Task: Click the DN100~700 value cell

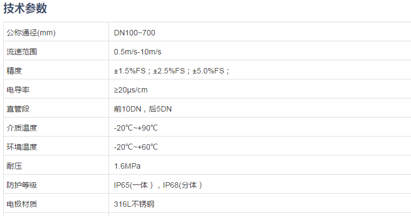Action: pos(260,32)
